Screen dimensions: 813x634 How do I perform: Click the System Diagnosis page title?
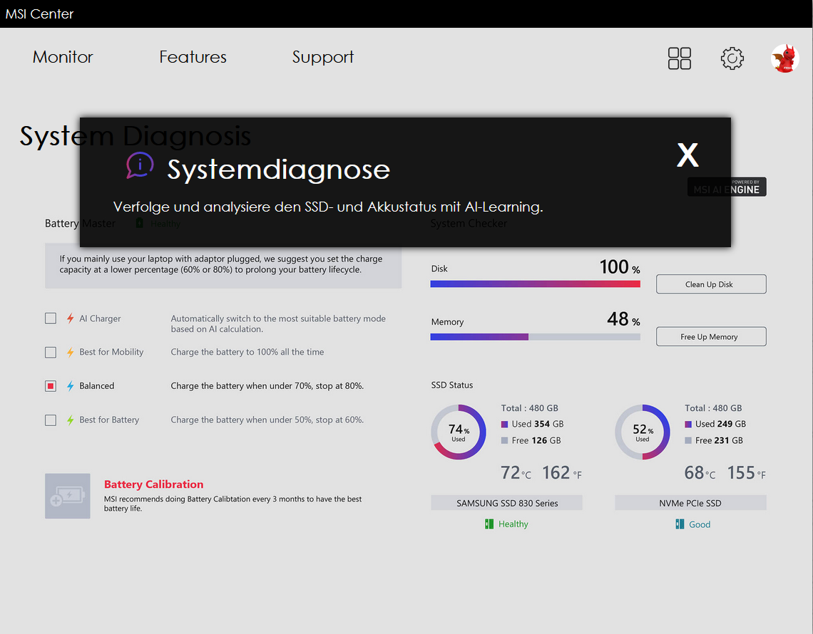135,136
